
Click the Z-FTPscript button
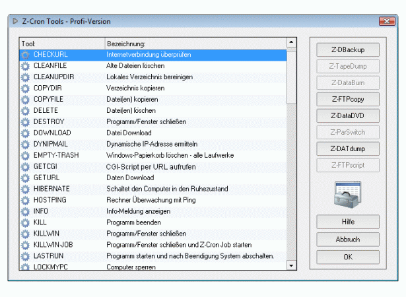coord(348,165)
